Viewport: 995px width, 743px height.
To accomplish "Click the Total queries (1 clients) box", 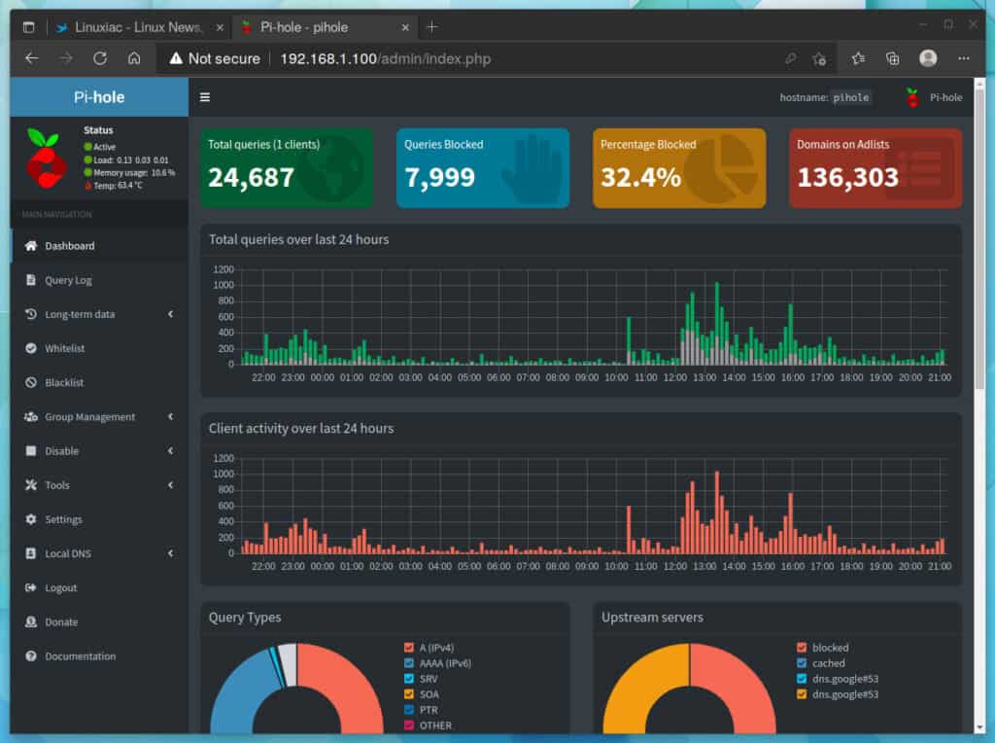I will (287, 168).
